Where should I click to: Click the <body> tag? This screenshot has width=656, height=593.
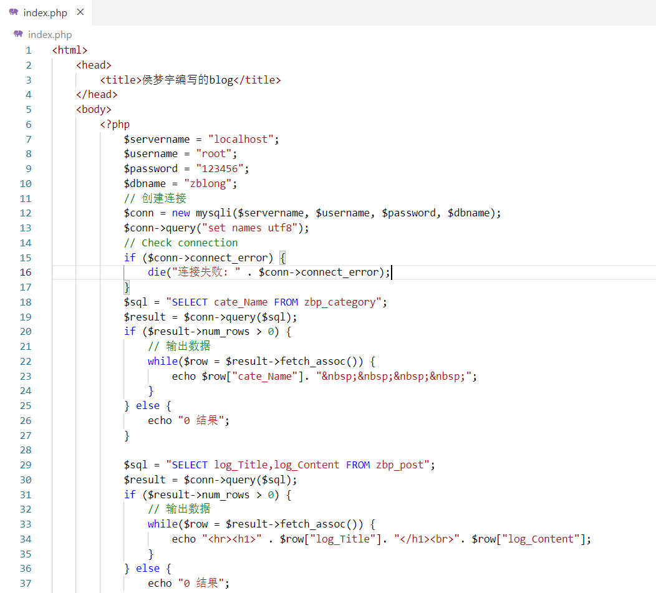pos(94,110)
